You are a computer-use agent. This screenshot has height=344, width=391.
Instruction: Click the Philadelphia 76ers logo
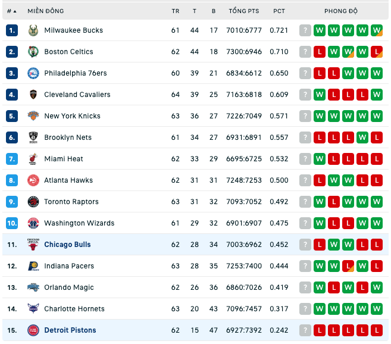33,73
